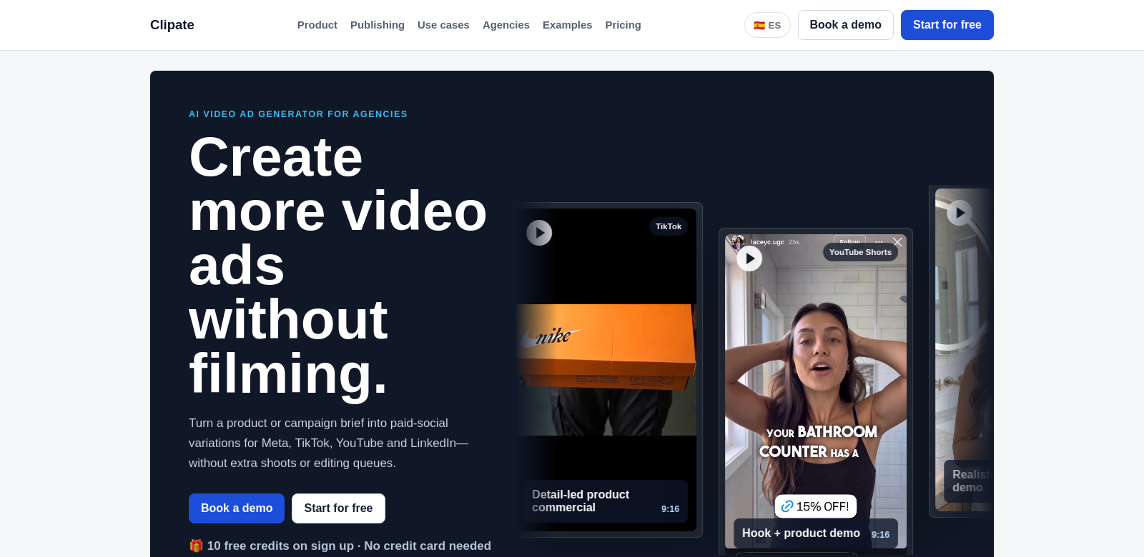Close the story with the X icon
The width and height of the screenshot is (1144, 557).
(898, 242)
